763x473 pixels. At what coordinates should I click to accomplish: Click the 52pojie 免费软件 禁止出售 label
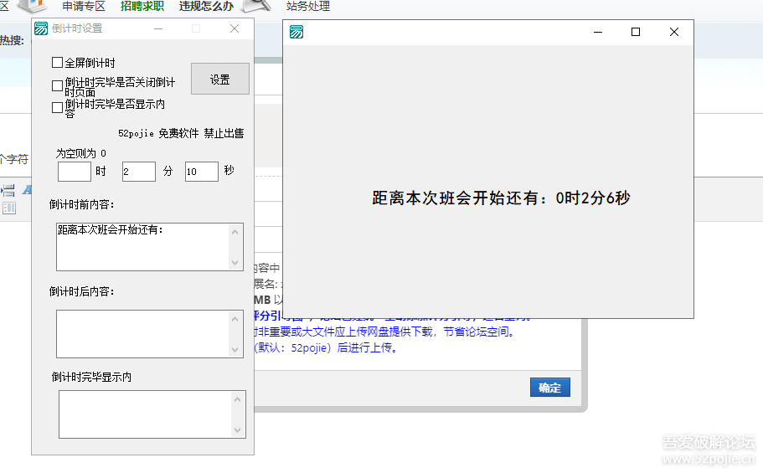tap(181, 133)
